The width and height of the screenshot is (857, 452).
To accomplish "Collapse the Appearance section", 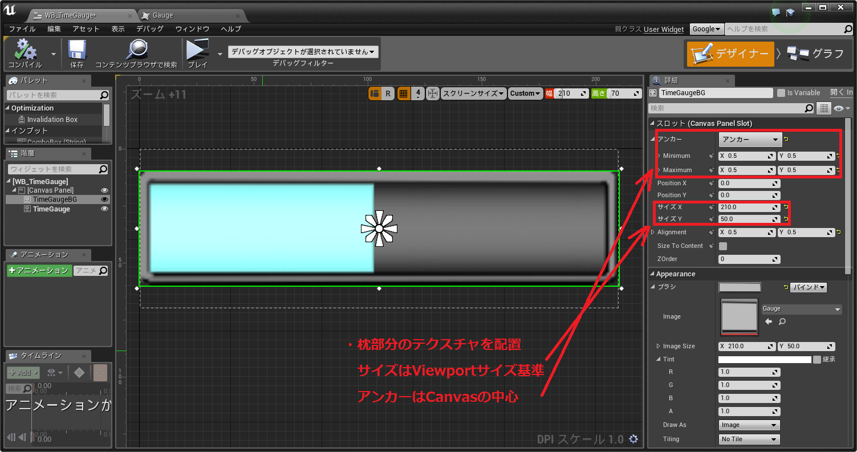I will click(652, 274).
